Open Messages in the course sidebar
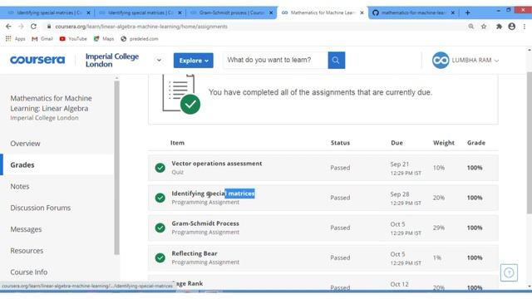This screenshot has width=532, height=299. 26,229
